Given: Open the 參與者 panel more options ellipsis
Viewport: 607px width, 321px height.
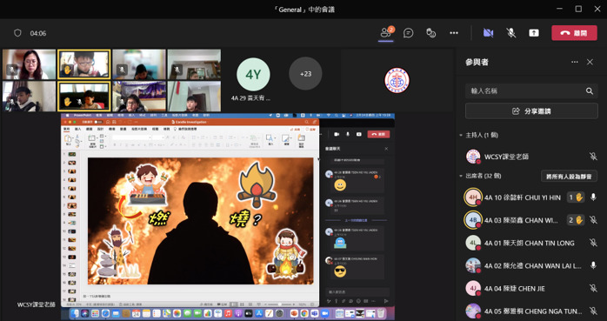Looking at the screenshot, I should coord(575,62).
